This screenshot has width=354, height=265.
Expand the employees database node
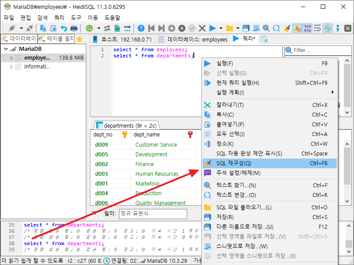click(12, 58)
